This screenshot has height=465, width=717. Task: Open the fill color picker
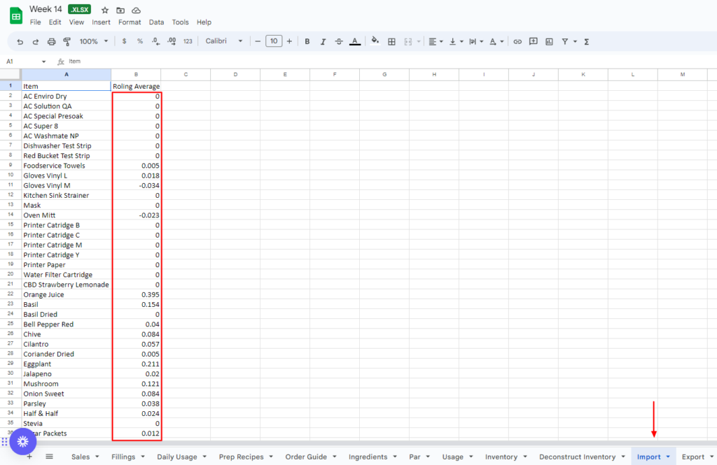click(375, 41)
